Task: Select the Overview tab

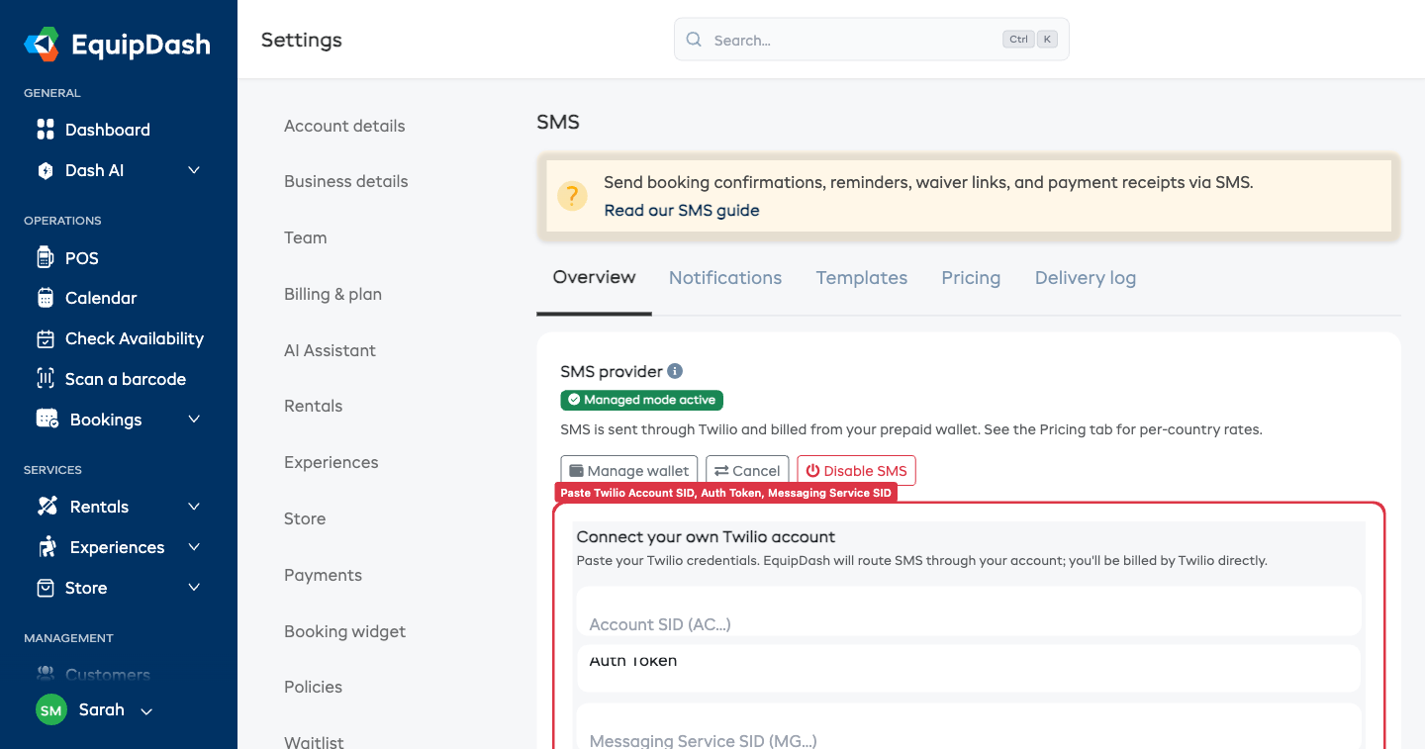Action: point(594,277)
